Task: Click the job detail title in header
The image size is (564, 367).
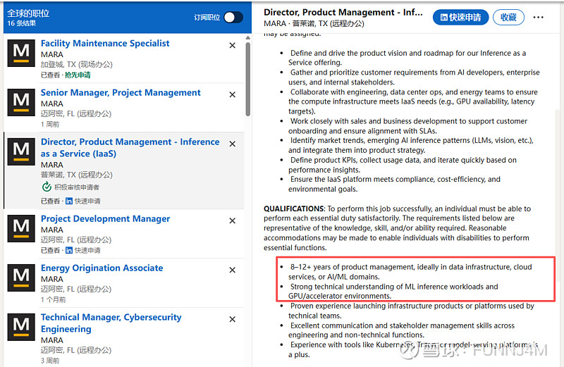Action: pos(343,12)
